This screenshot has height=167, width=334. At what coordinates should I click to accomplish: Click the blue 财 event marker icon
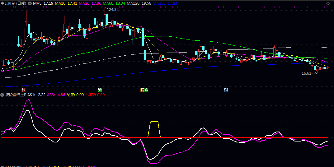(226, 90)
